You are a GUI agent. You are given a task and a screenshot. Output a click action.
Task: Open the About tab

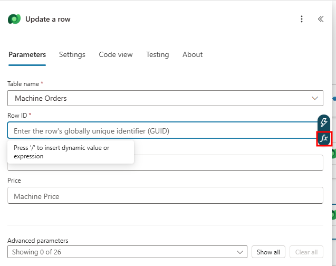(x=193, y=54)
